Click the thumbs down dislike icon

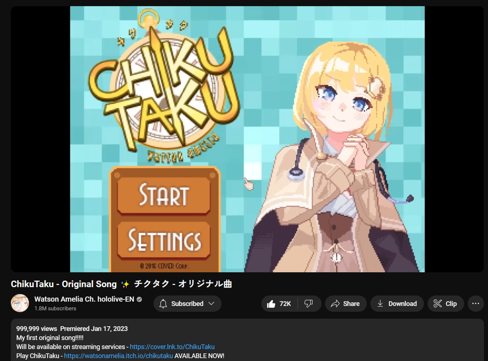tap(308, 304)
